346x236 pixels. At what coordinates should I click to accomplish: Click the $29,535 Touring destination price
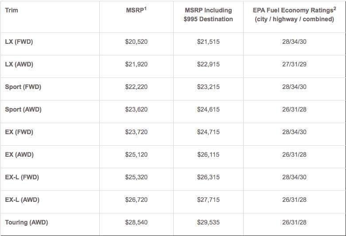tap(208, 222)
